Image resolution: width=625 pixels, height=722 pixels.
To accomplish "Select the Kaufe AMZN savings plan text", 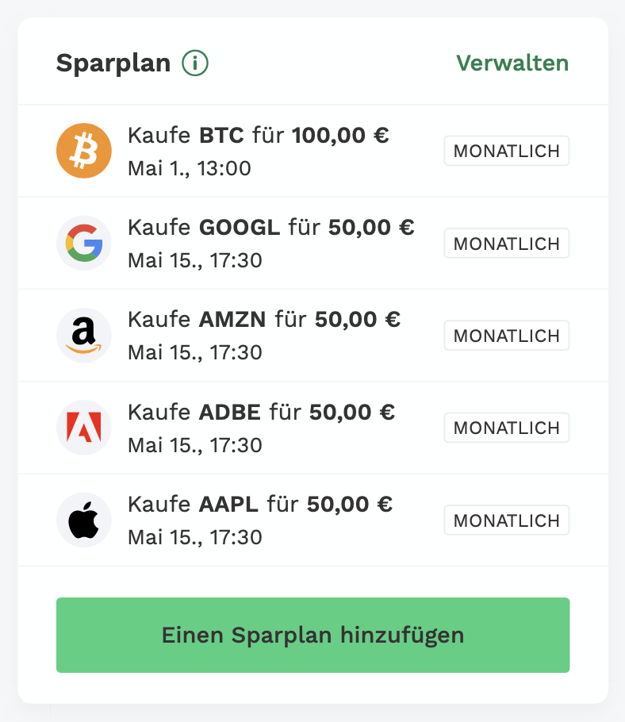I will 263,321.
